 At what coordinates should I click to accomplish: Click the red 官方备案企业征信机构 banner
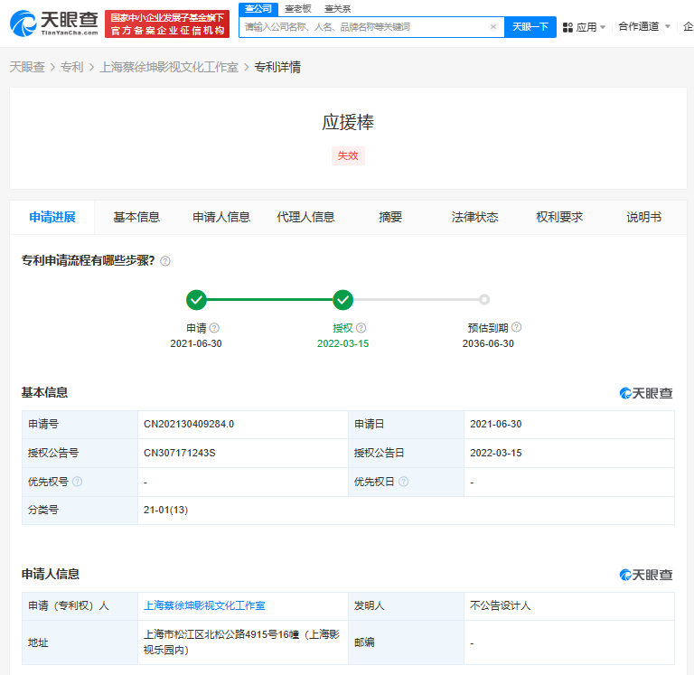(167, 23)
